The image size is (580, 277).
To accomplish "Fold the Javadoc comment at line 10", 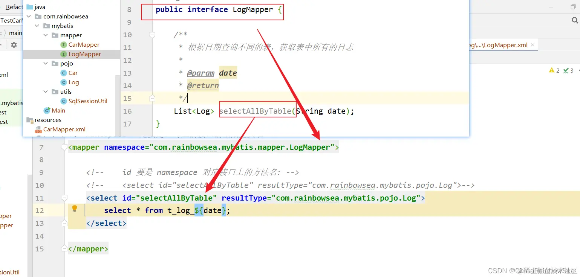I will 152,35.
